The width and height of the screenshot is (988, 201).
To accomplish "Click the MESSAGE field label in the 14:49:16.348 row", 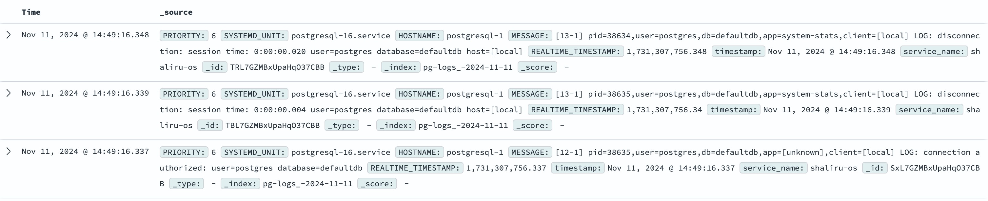I will (530, 36).
